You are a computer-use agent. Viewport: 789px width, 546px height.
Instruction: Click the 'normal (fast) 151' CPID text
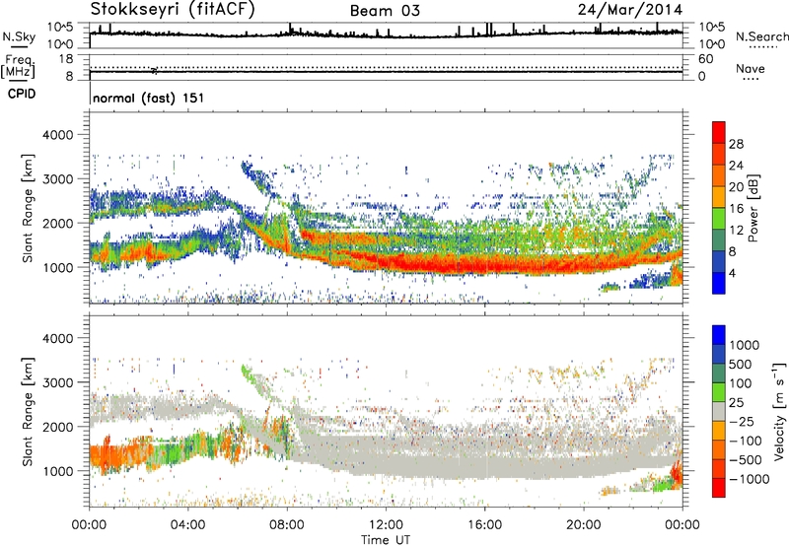coord(149,98)
